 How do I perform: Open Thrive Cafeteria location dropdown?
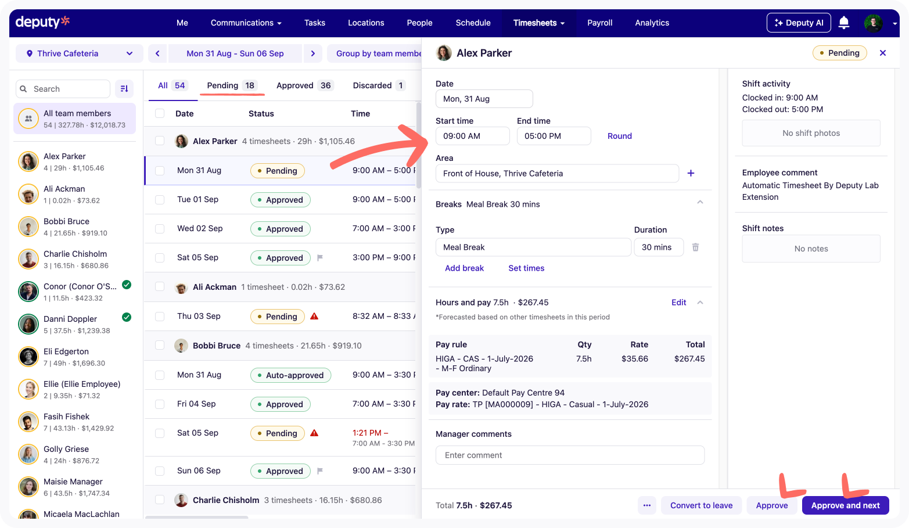(79, 53)
